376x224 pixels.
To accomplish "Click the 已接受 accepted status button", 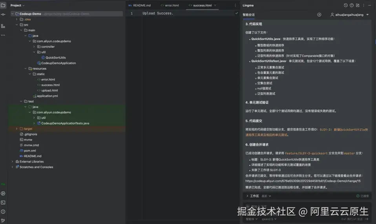I will [363, 196].
